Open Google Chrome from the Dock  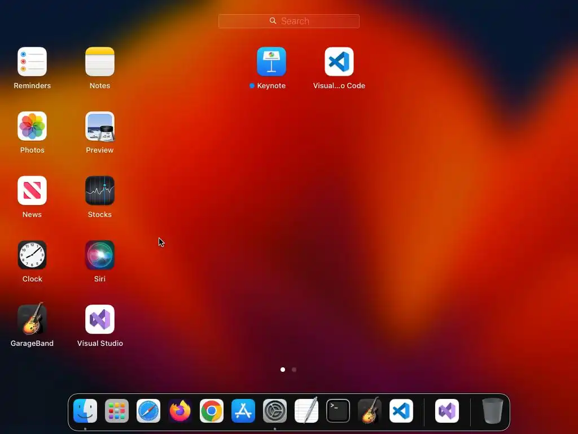[x=212, y=411]
